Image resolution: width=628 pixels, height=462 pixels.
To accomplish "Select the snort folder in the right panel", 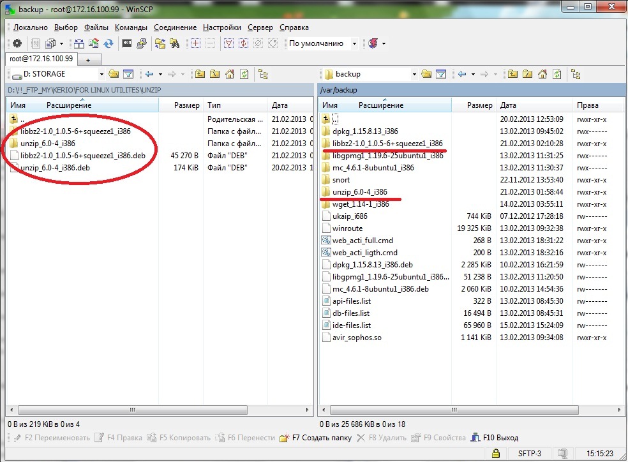I will pyautogui.click(x=341, y=180).
